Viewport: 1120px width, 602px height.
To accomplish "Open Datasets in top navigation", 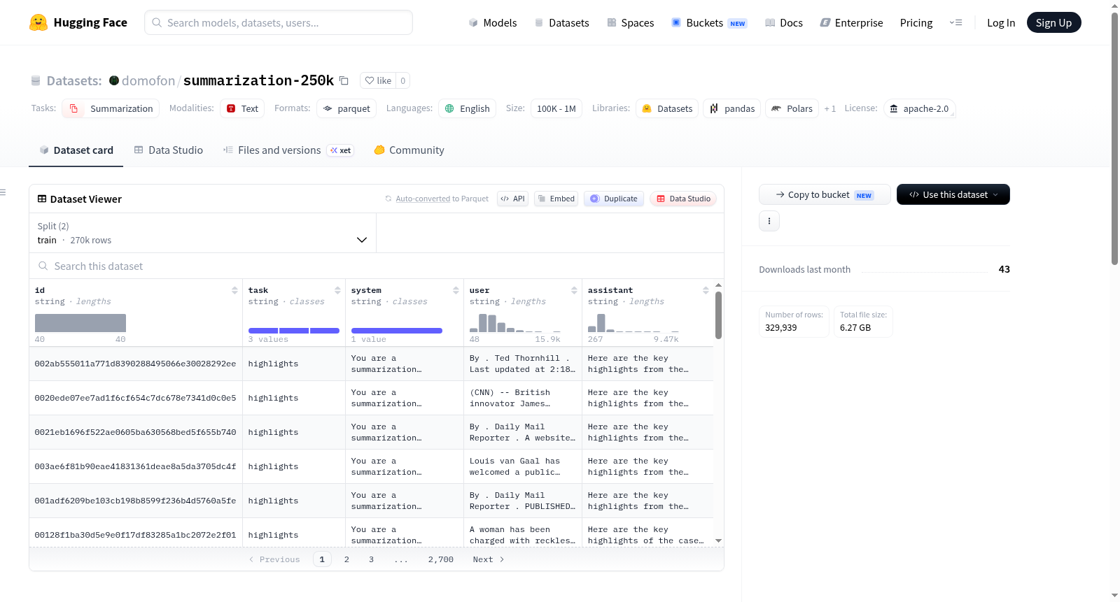I will (562, 22).
